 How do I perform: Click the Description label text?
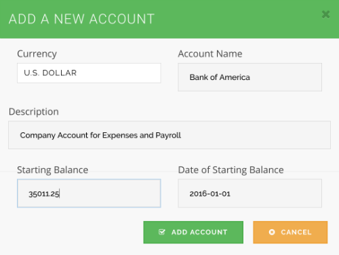[34, 112]
